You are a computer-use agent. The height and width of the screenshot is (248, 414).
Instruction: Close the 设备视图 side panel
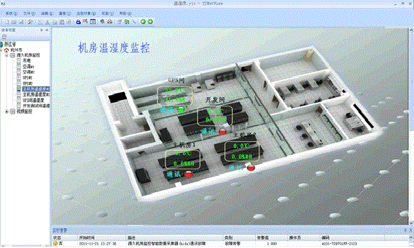[x=47, y=30]
